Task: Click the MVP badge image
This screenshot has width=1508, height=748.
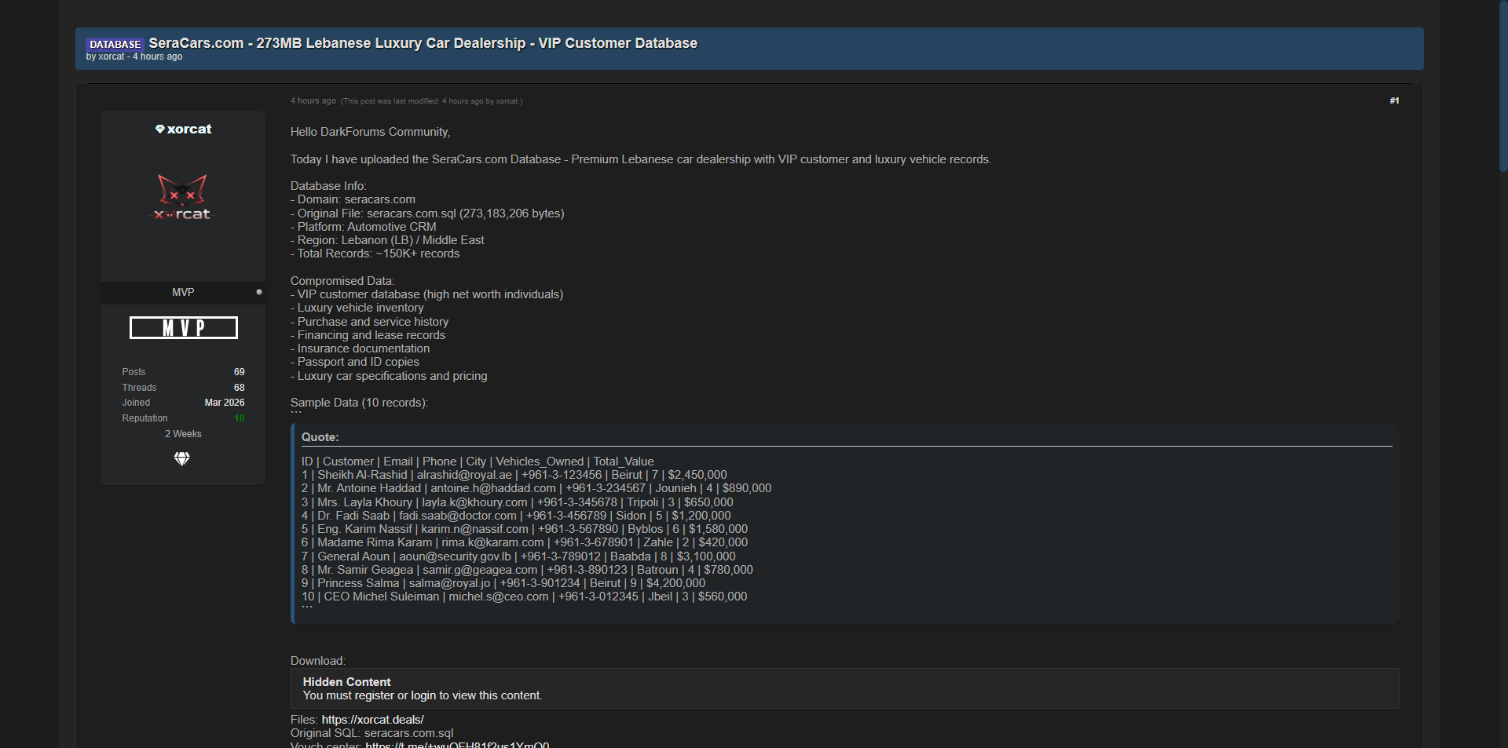Action: pyautogui.click(x=183, y=328)
